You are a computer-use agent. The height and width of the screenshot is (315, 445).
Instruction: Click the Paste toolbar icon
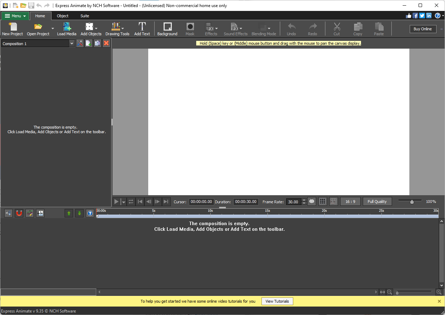[x=379, y=29]
